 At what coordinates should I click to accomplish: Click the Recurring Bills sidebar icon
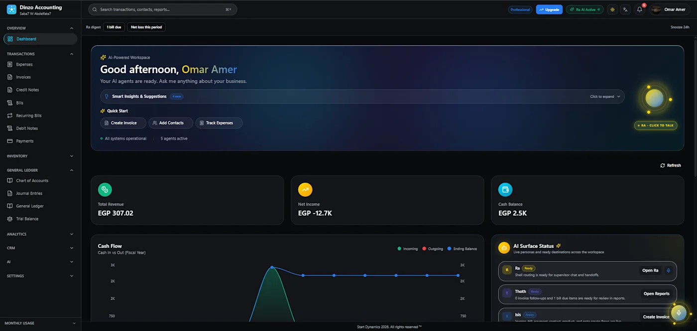click(10, 115)
